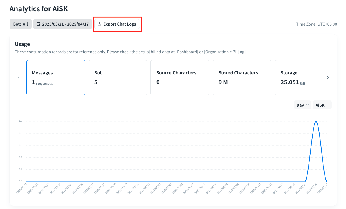Click the calendar icon in date range

38,24
